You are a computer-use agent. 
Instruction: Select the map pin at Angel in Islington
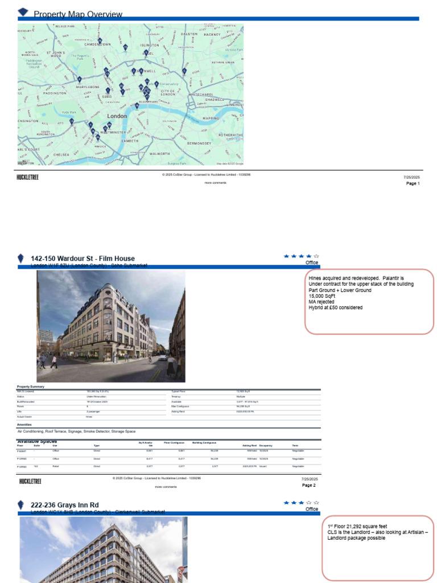(x=146, y=53)
